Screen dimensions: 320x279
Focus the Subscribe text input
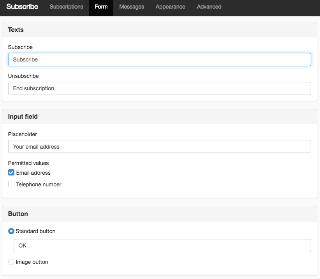point(159,60)
